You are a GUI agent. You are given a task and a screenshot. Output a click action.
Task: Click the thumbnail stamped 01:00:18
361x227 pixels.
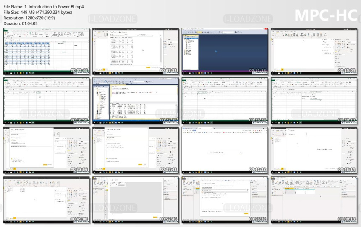pos(314,200)
